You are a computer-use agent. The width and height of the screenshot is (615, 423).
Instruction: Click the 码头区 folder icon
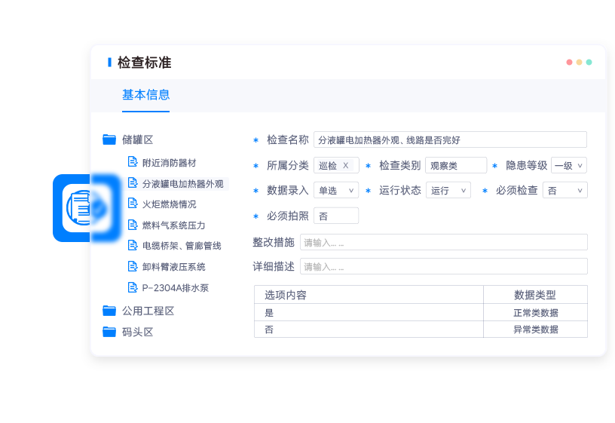[109, 332]
